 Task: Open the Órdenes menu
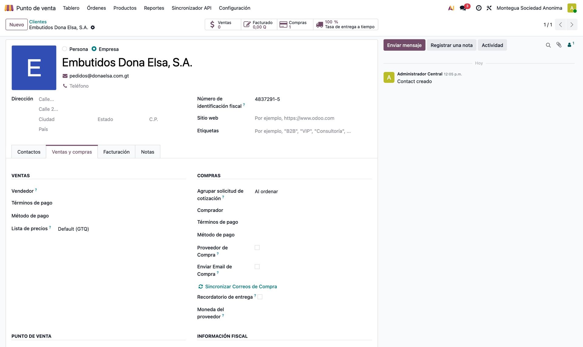tap(96, 8)
